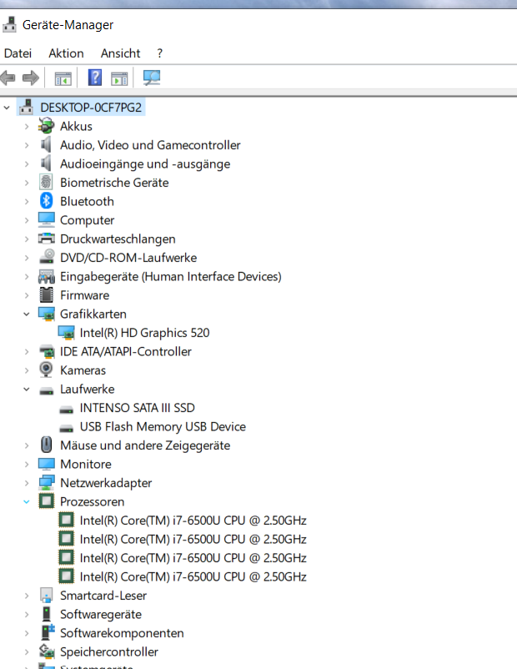Image resolution: width=517 pixels, height=669 pixels.
Task: Select INTENSO SATA III SSD drive
Action: pos(137,408)
